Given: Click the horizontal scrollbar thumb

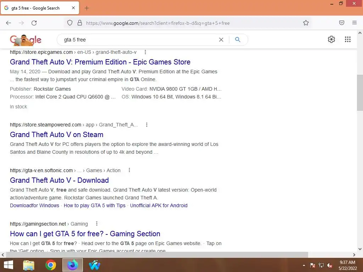Looking at the screenshot, I should 157,255.
